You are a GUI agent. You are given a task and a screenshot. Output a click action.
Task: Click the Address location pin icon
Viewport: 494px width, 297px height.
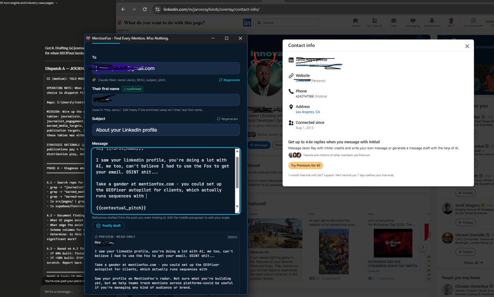coord(291,107)
